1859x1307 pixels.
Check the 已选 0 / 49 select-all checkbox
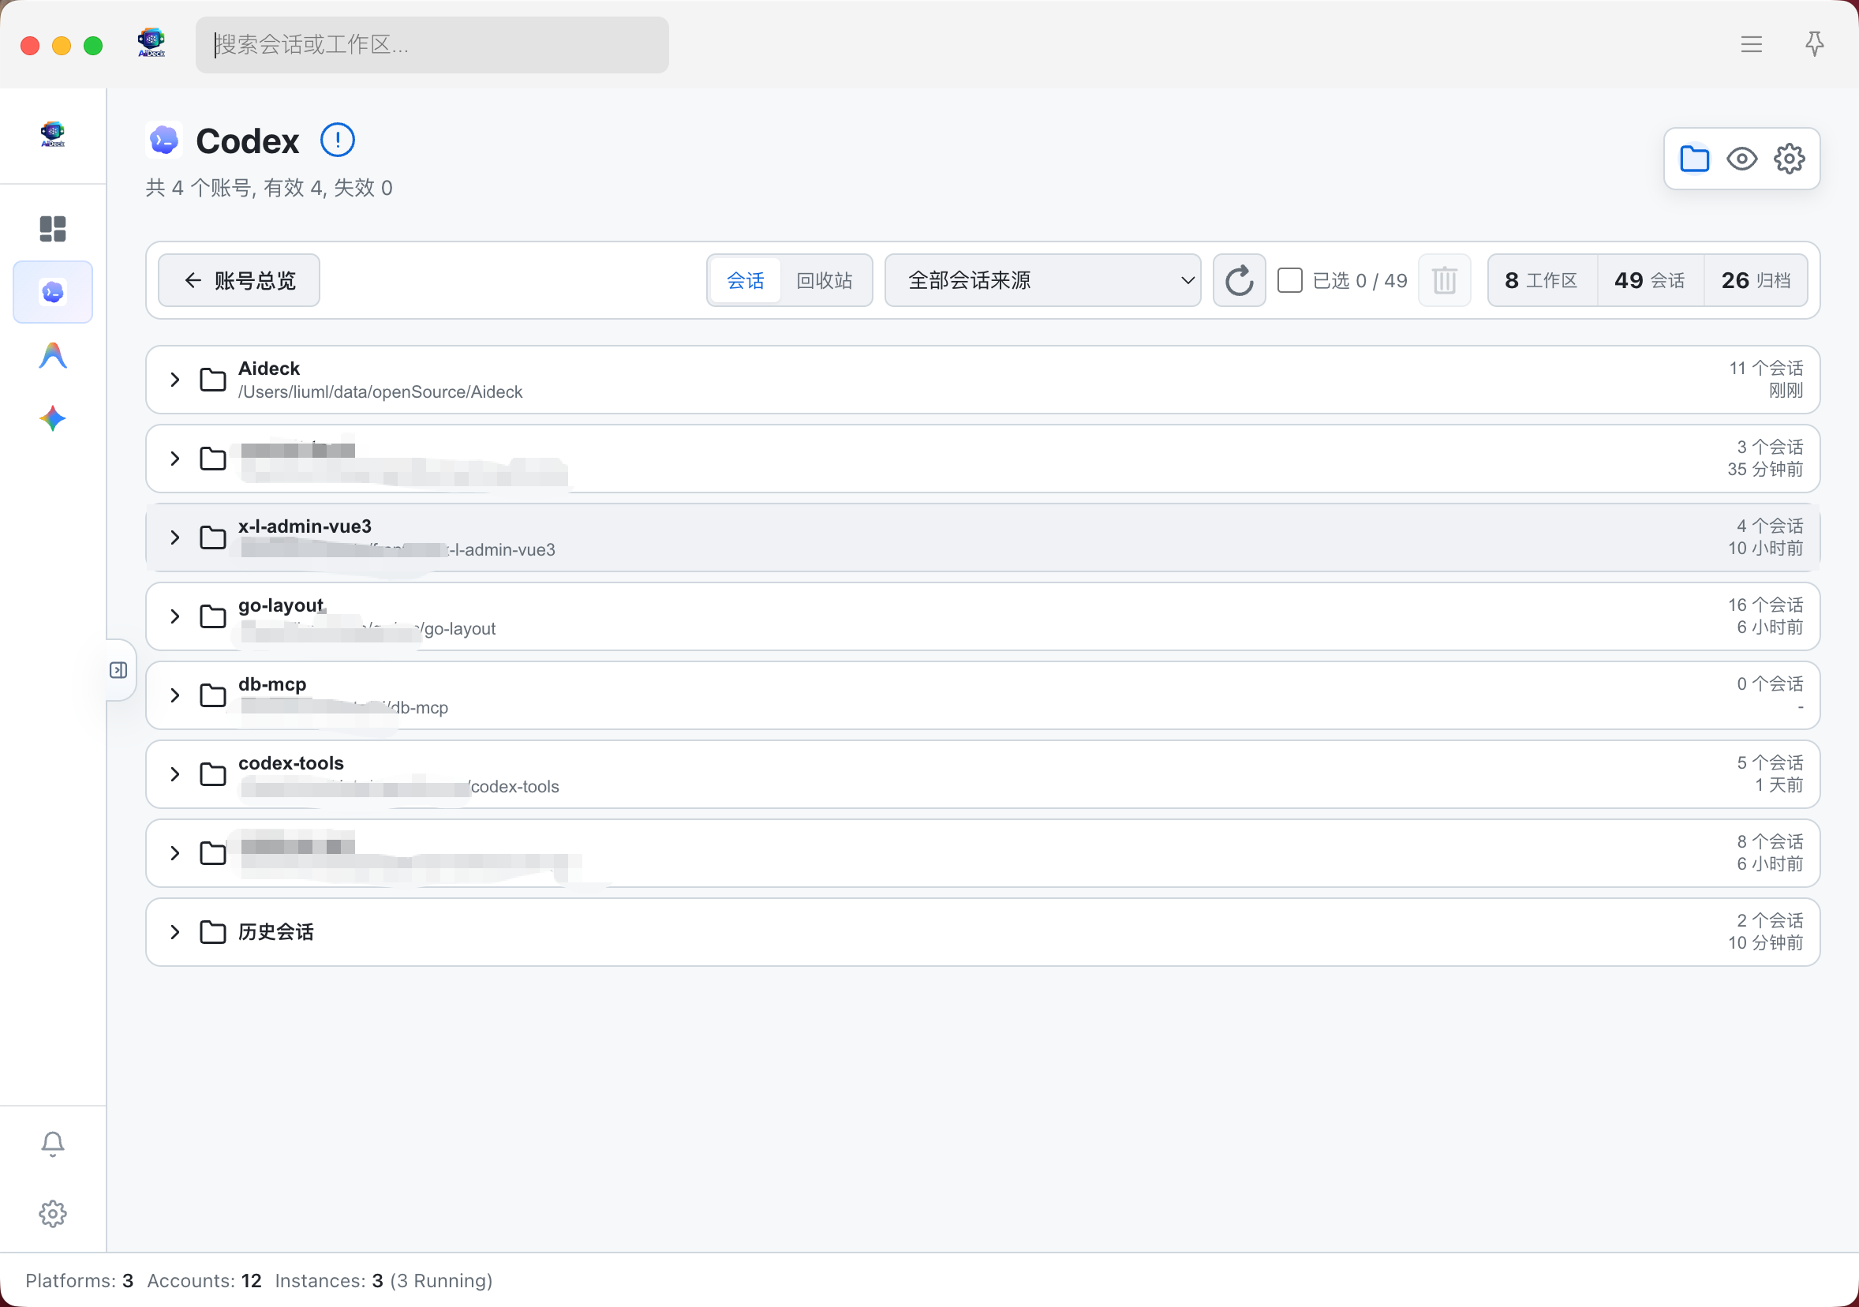[x=1290, y=280]
